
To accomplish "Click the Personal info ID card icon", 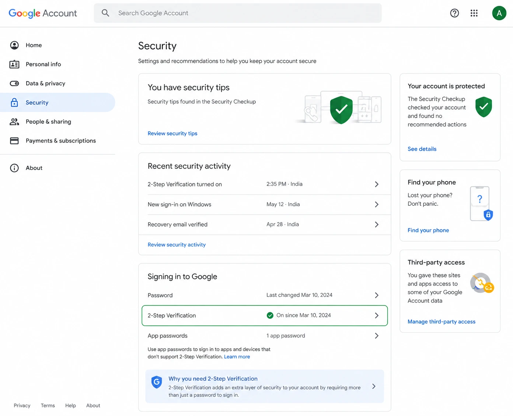I will [x=14, y=64].
